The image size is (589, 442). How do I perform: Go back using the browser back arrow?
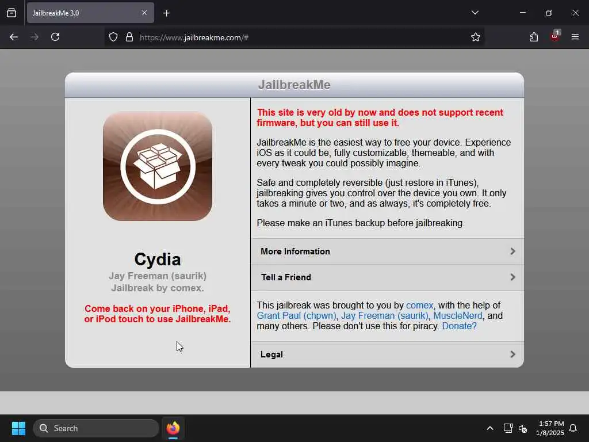[x=14, y=37]
